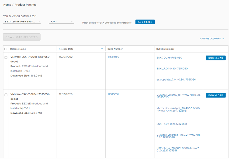Open HPE-nhpsa_70.0051.0.100 bulletin link
Viewport: 229px width, 159px height.
click(178, 149)
